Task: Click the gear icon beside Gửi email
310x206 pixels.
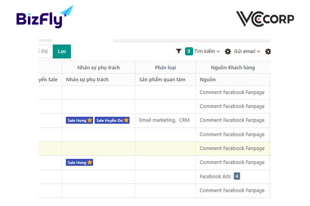Action: coord(228,51)
